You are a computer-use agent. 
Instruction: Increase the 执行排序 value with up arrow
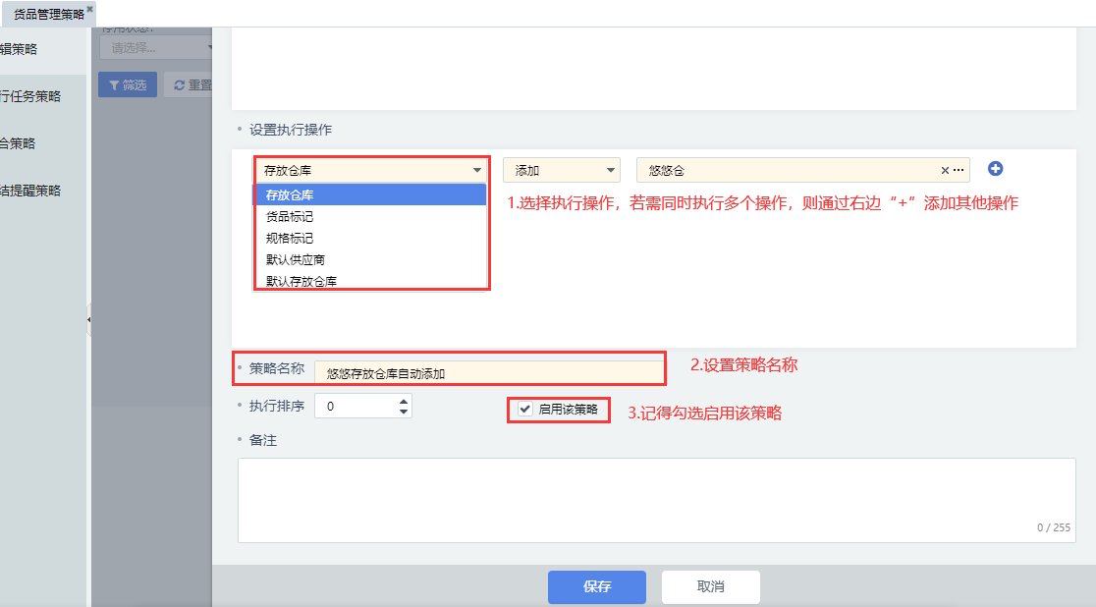(404, 401)
